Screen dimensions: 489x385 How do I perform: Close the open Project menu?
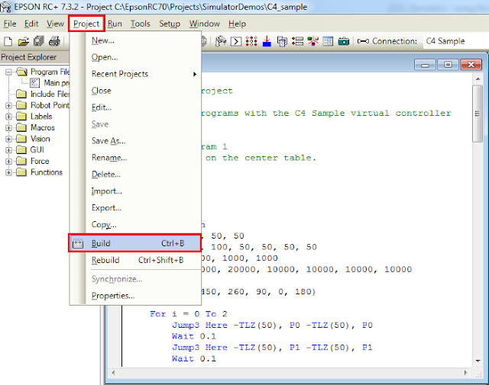(86, 24)
